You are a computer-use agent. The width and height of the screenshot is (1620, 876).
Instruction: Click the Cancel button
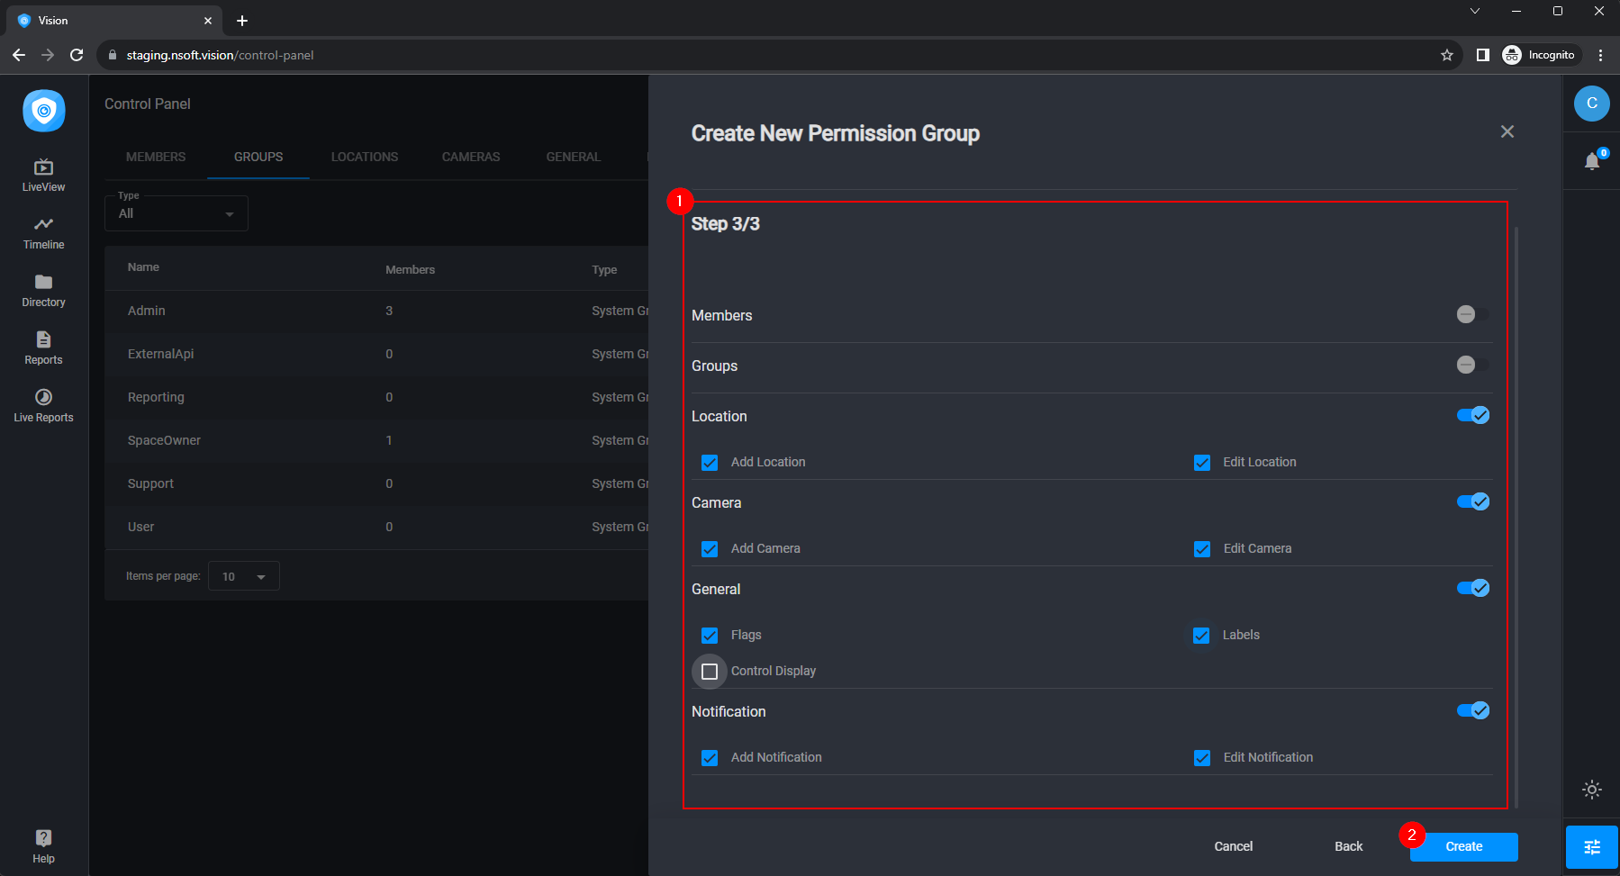tap(1234, 846)
